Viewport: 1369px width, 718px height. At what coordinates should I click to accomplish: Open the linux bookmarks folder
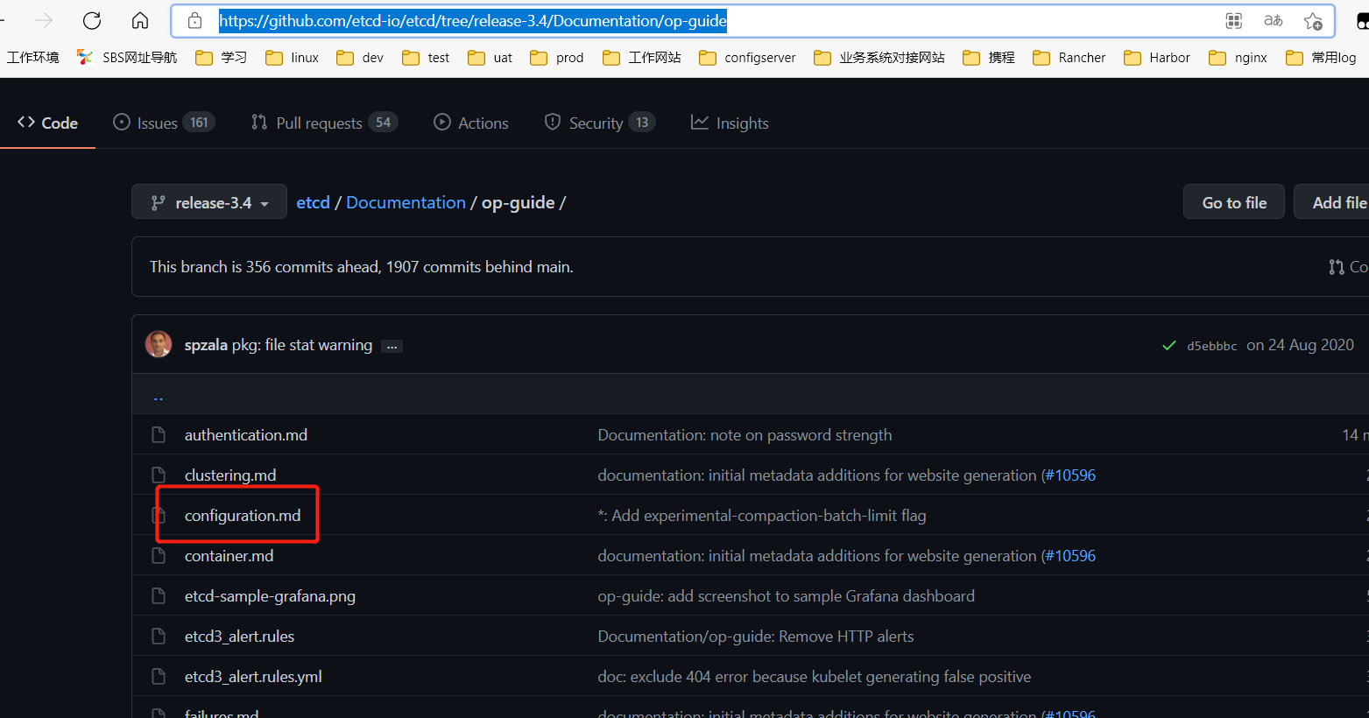[293, 58]
